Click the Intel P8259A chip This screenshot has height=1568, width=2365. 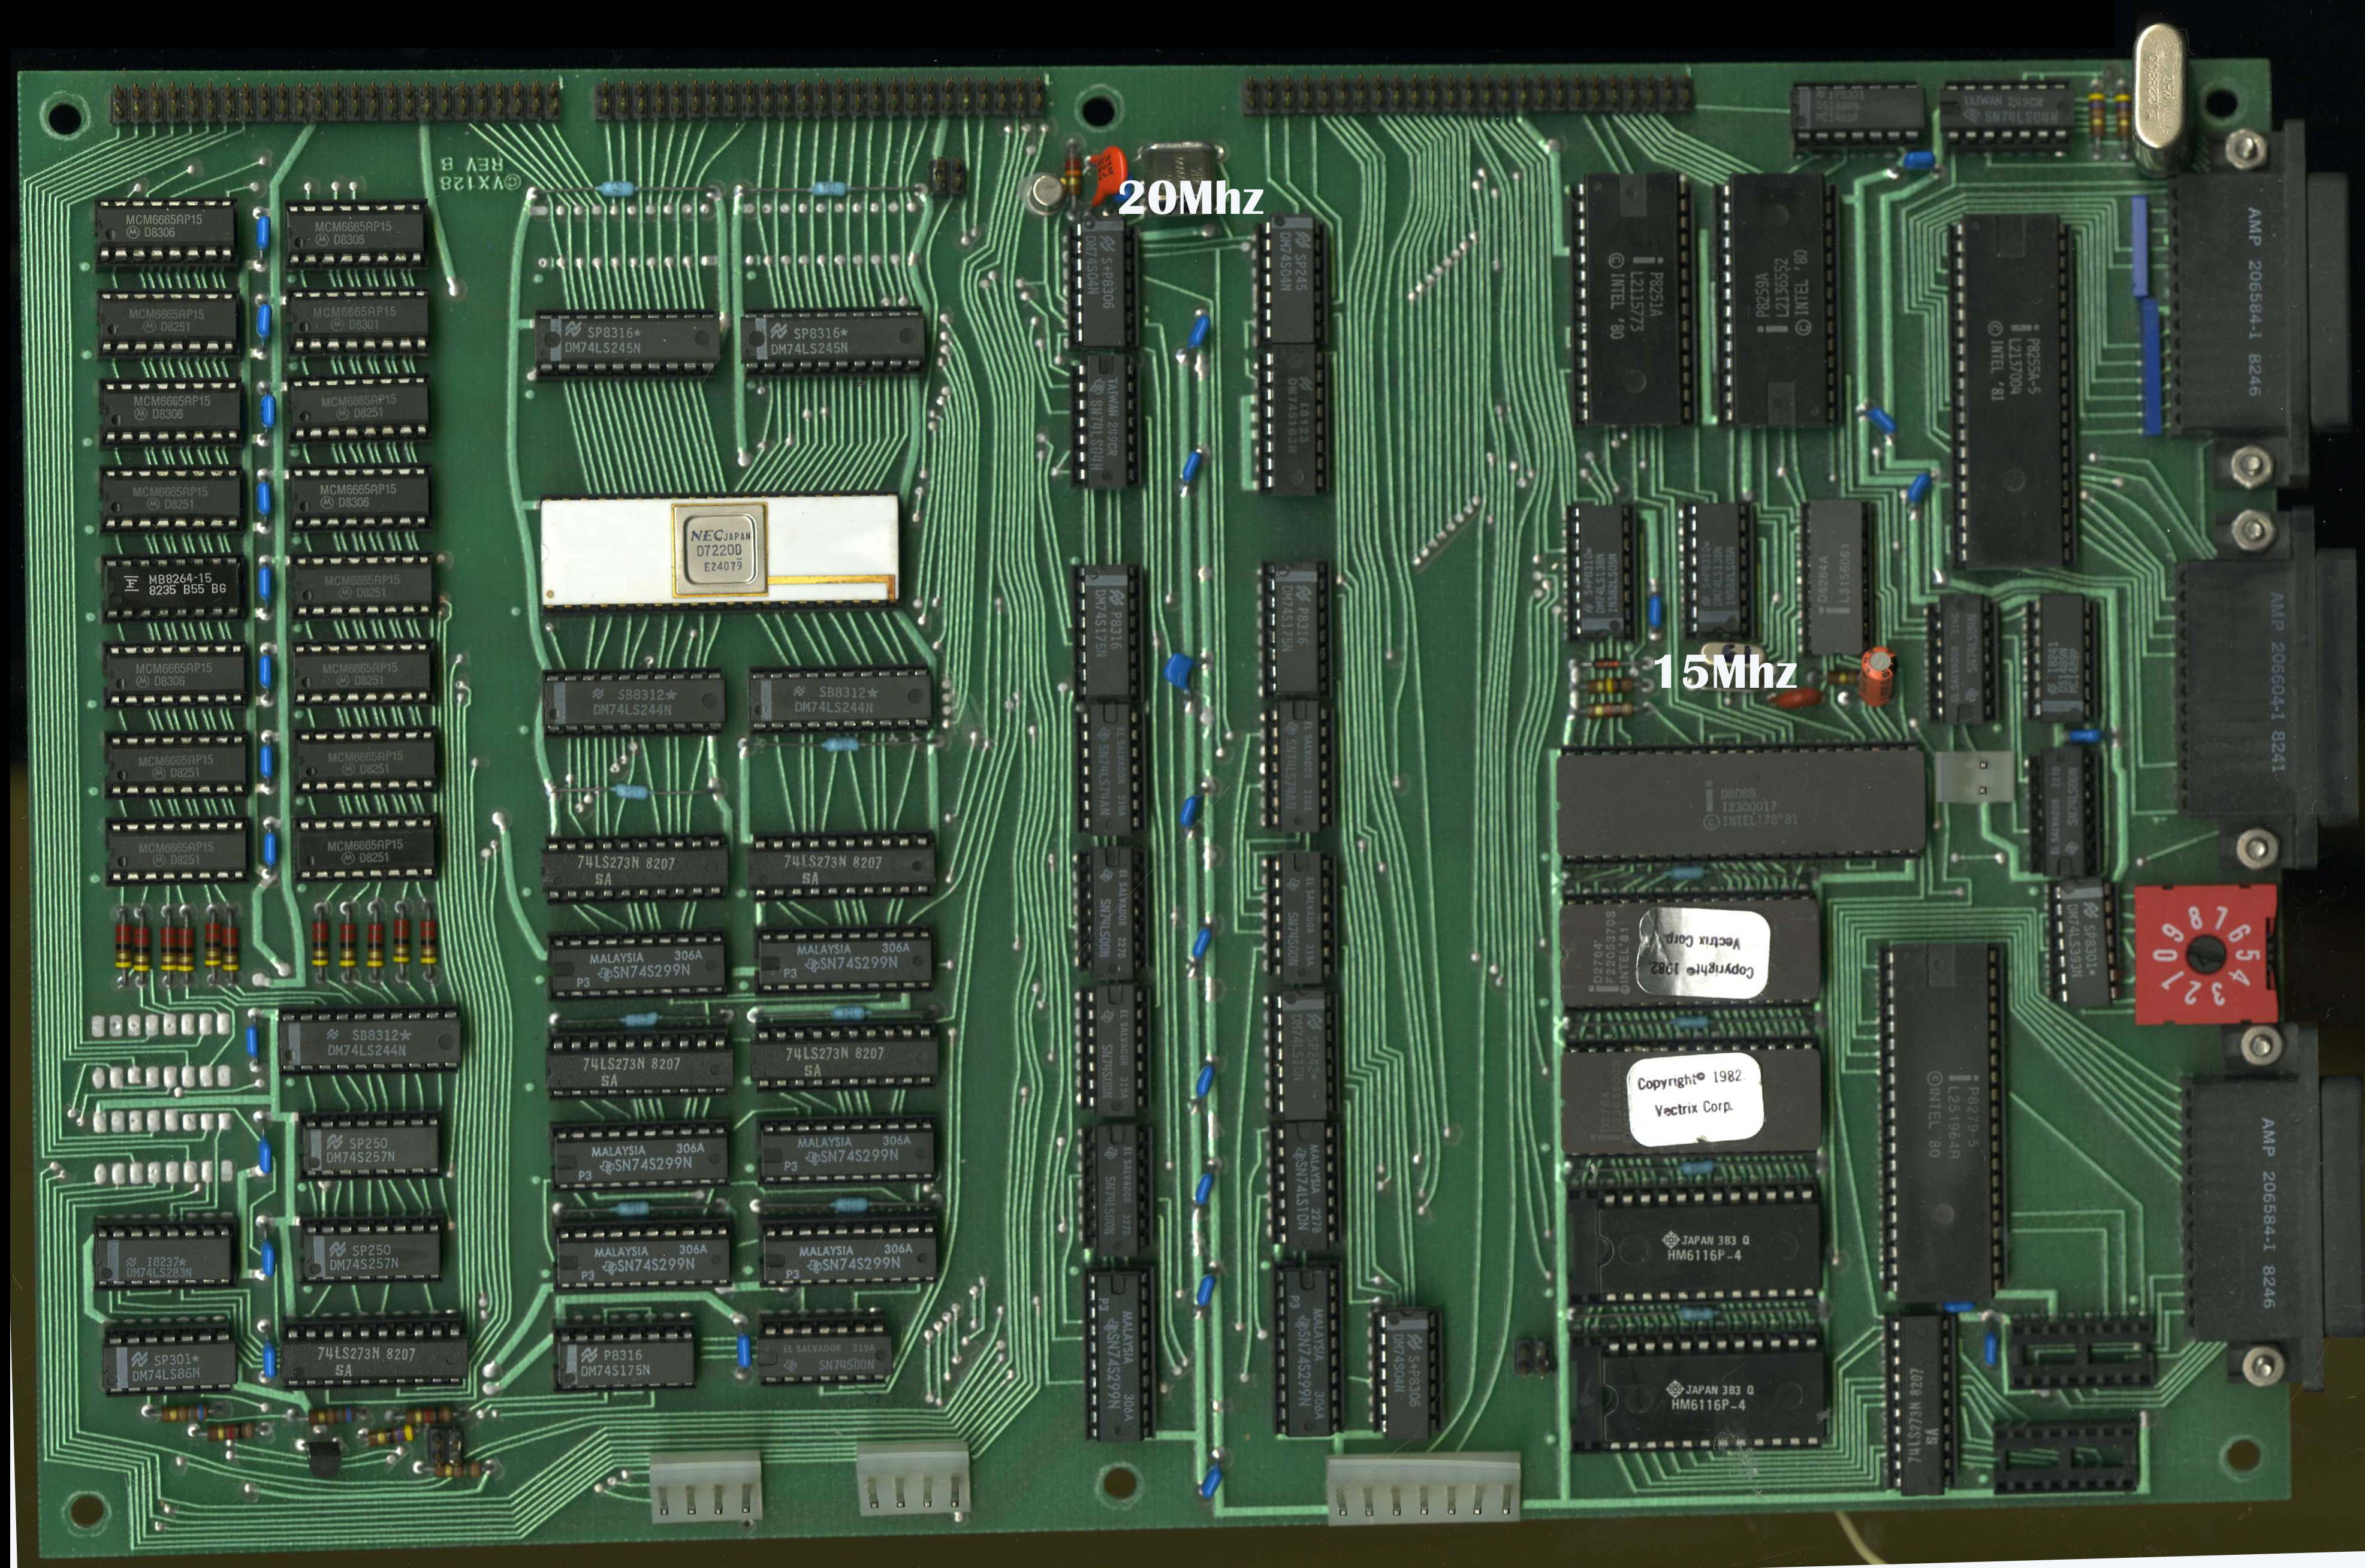pos(1781,299)
